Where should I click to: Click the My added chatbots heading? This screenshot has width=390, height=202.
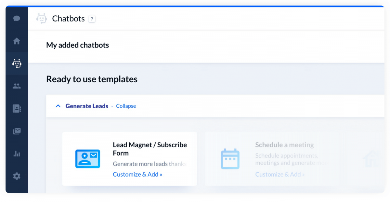77,45
